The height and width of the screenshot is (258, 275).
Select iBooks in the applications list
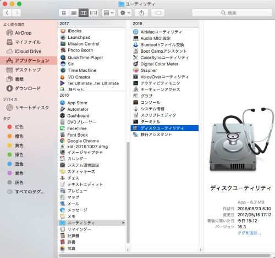(92, 31)
